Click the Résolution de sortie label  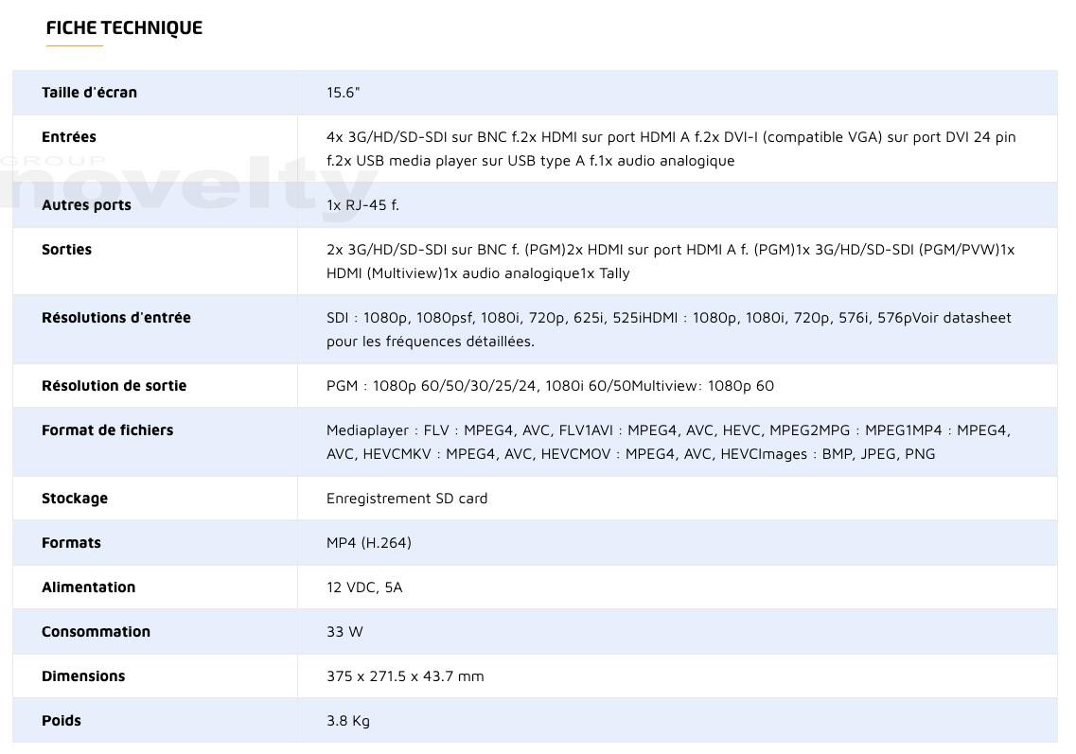pyautogui.click(x=115, y=386)
